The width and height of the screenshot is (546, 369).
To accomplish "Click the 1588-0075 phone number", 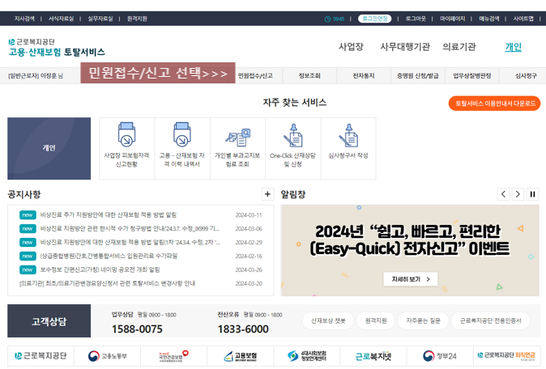I will coord(137,329).
